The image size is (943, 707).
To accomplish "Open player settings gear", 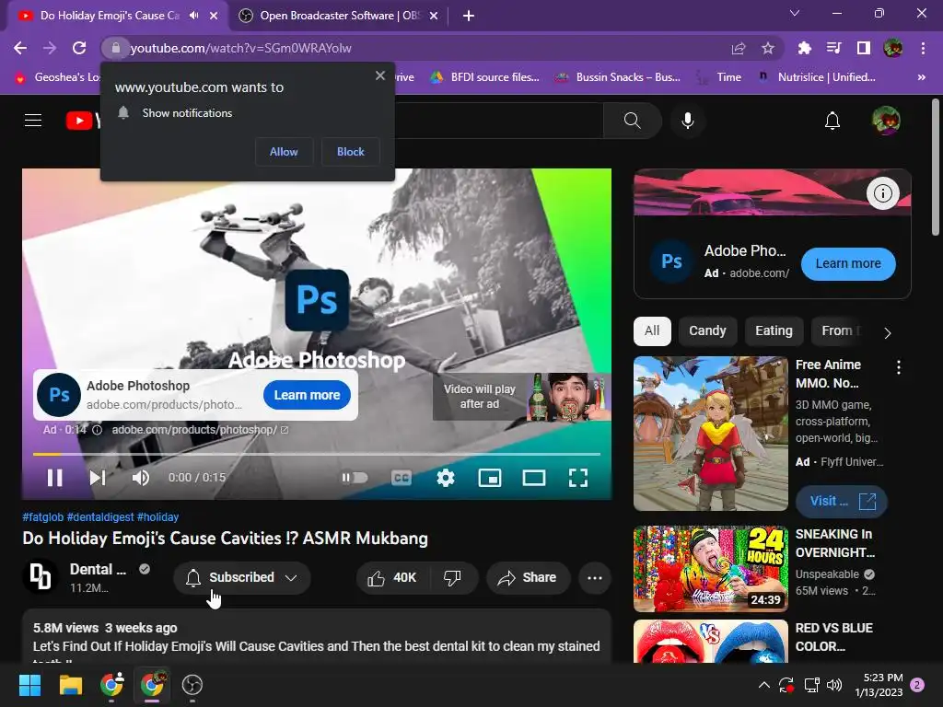I will click(x=446, y=478).
